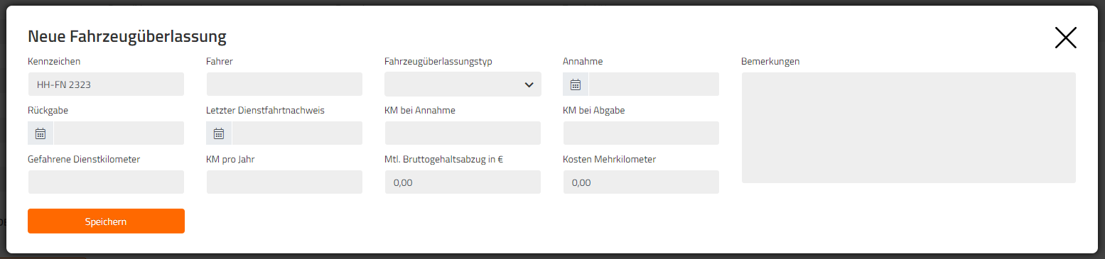Expand the Fahrzeugüberlassungstyp dropdown
Screen dimensions: 1105x259
pos(463,84)
